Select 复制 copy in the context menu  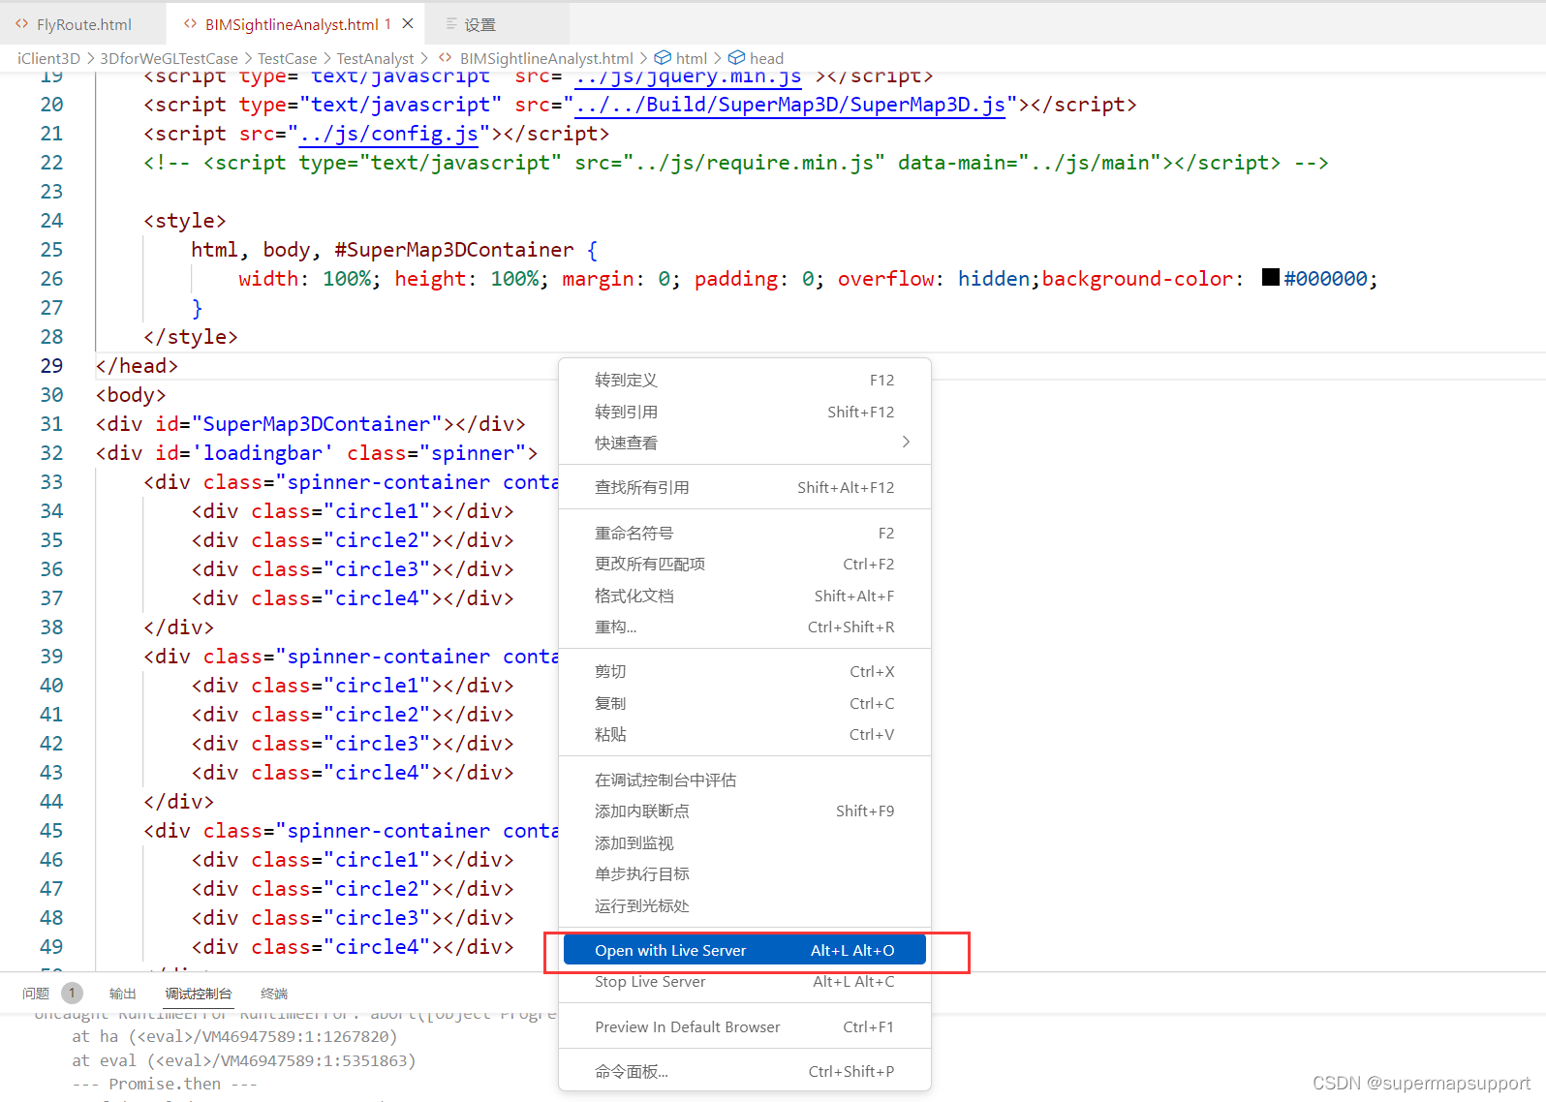pyautogui.click(x=745, y=704)
